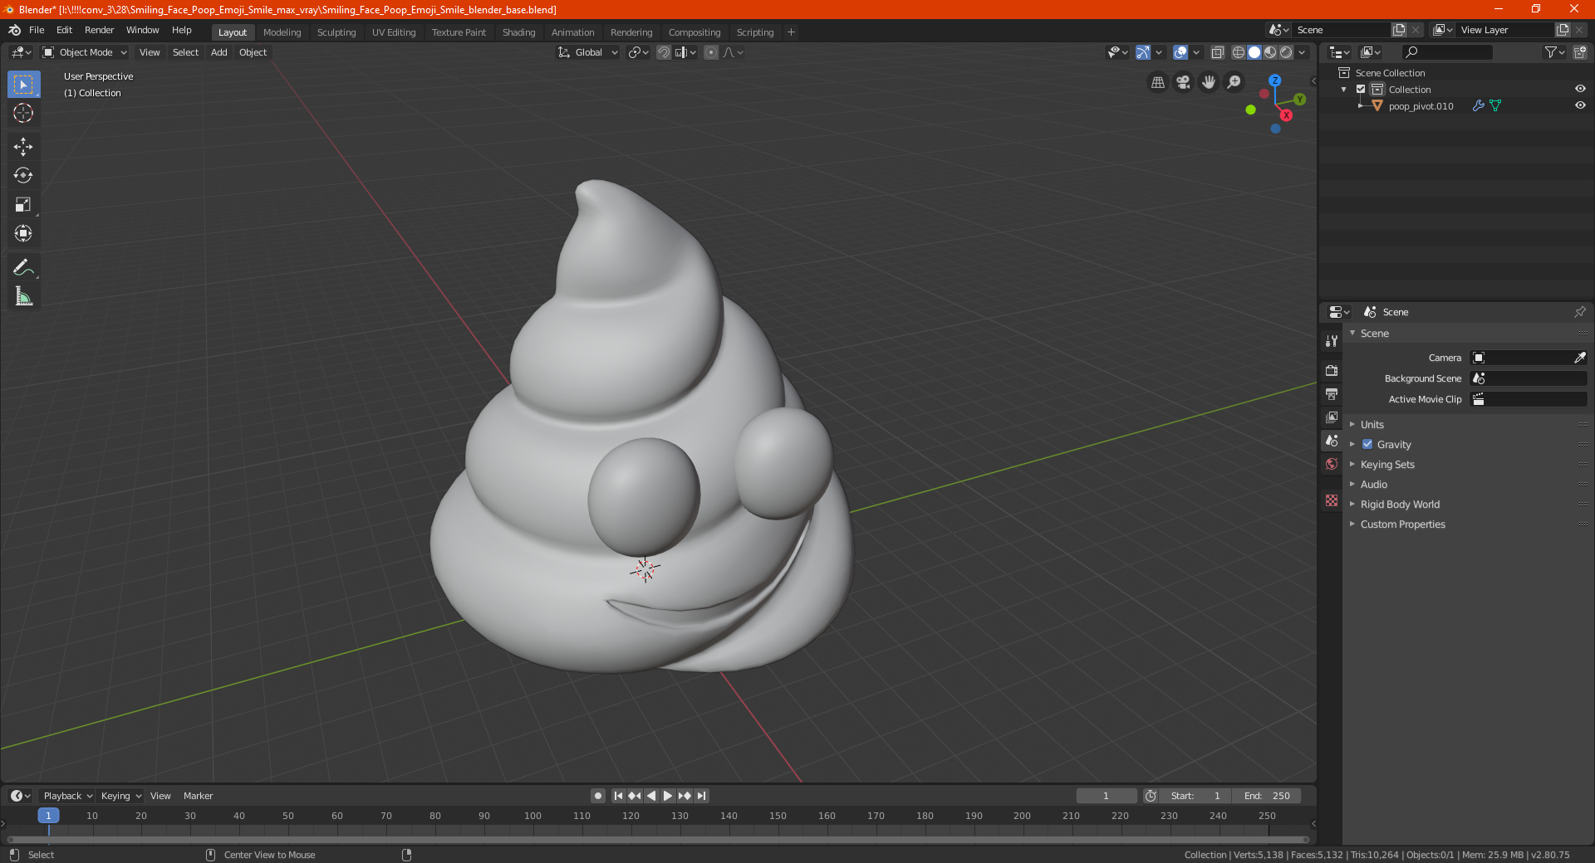This screenshot has height=863, width=1595.
Task: Select the Rotate tool
Action: pos(23,175)
